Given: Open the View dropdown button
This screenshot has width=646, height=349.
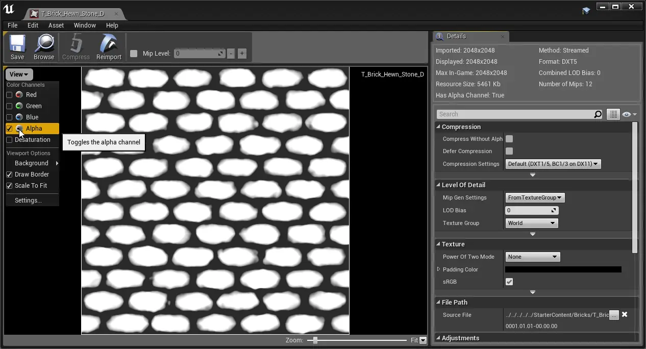Looking at the screenshot, I should [x=19, y=74].
